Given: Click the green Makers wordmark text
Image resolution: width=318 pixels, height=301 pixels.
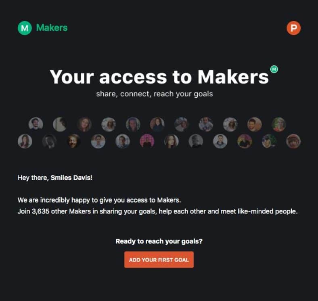Looking at the screenshot, I should 52,28.
